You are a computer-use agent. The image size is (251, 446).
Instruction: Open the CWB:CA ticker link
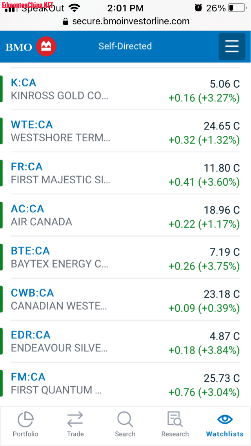[32, 293]
